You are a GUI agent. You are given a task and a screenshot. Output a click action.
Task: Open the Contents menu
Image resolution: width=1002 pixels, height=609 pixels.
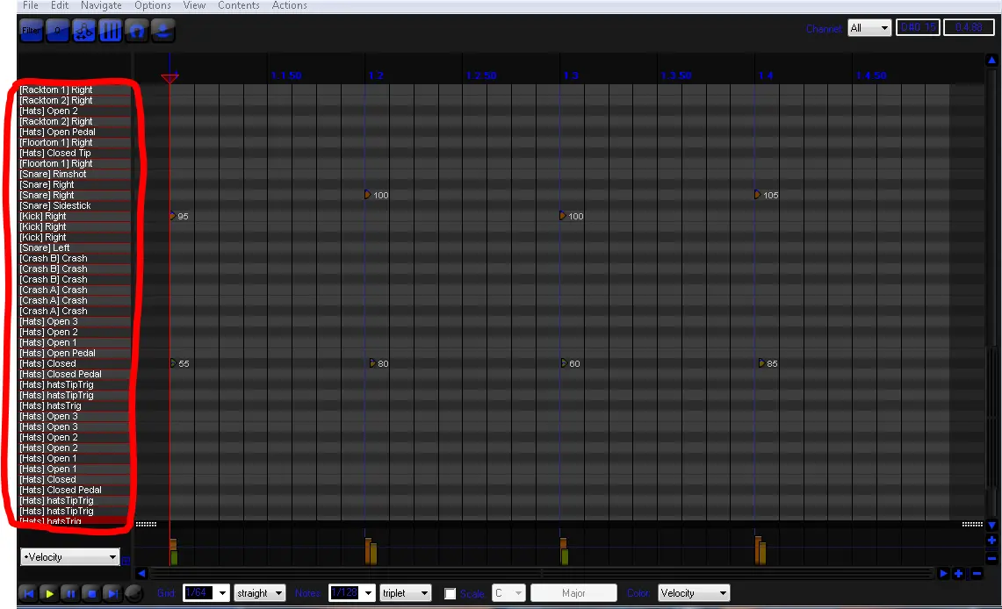click(238, 5)
